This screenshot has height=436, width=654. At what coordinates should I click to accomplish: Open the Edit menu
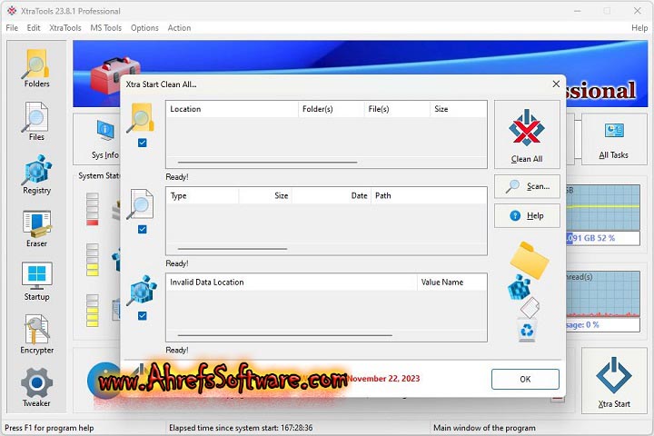(x=34, y=28)
